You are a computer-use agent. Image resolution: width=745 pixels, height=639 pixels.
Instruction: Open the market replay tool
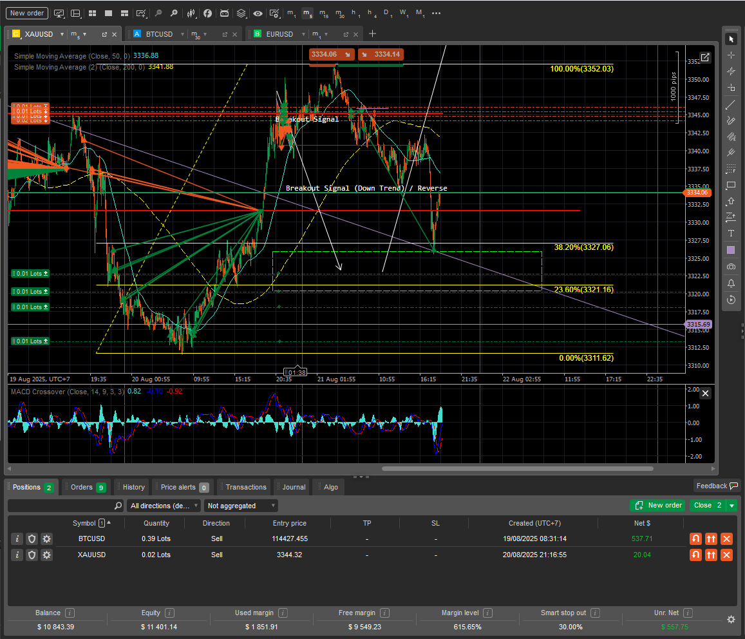[731, 300]
